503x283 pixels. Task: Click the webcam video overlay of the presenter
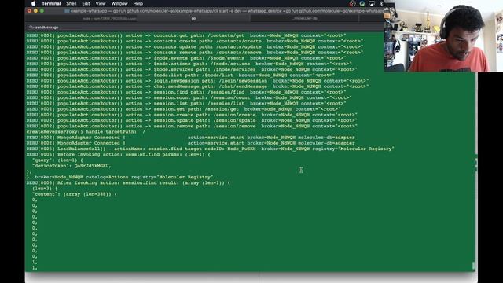click(443, 36)
